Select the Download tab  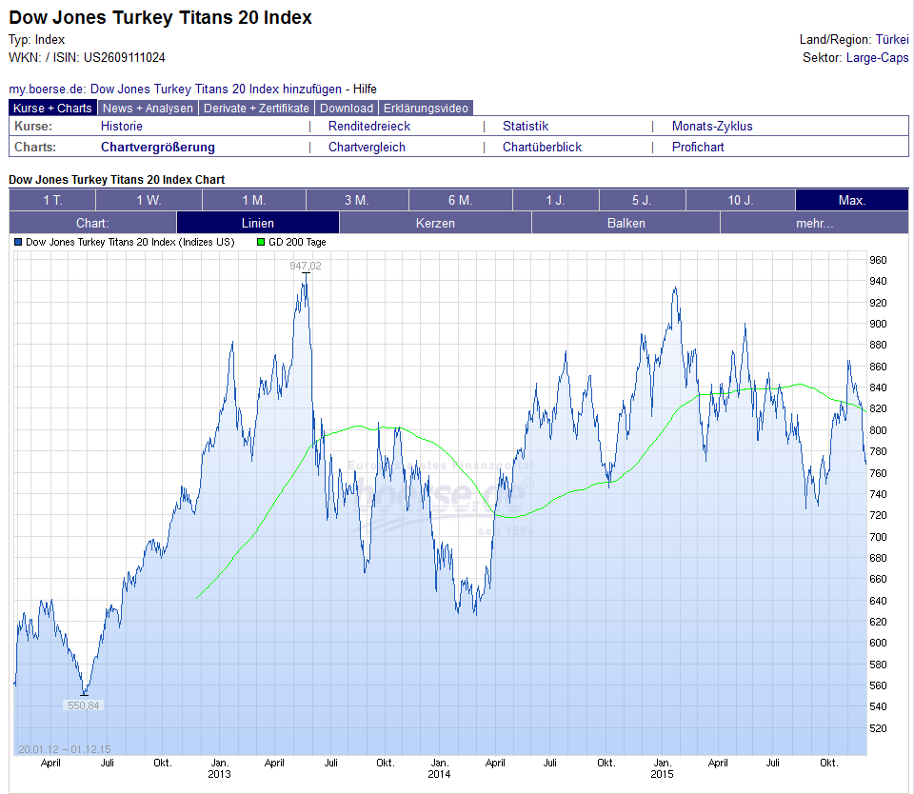coord(347,109)
